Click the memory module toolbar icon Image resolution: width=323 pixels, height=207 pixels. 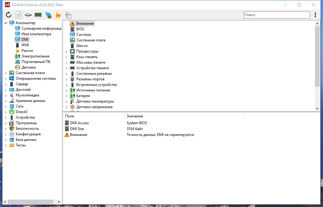[38, 15]
